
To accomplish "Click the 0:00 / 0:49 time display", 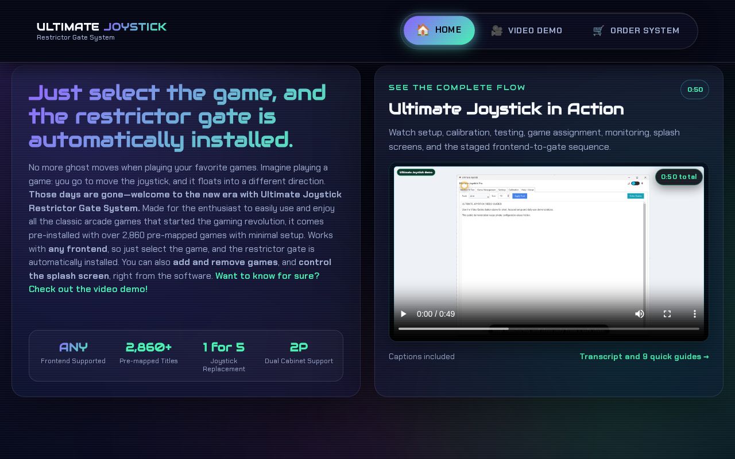I will click(436, 314).
